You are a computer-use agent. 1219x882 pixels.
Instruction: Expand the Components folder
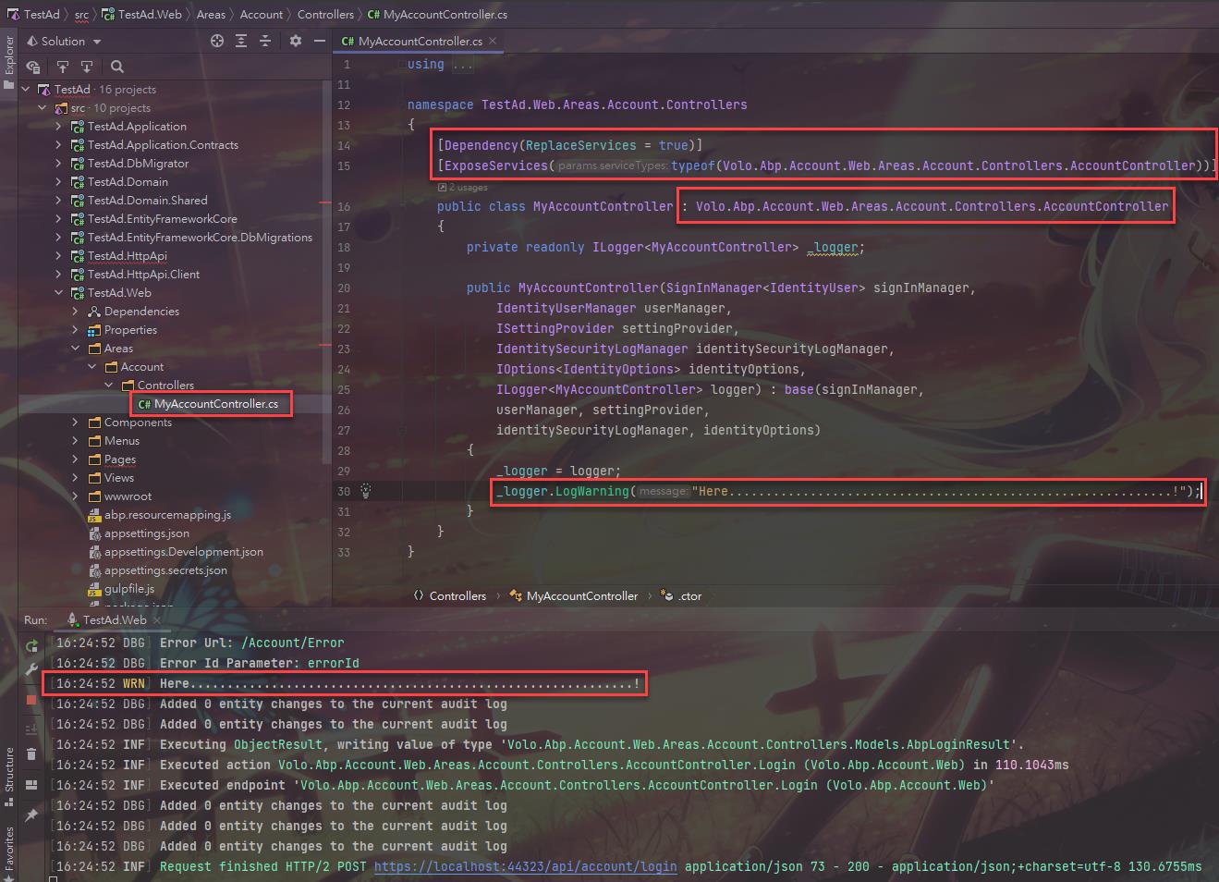(x=75, y=423)
